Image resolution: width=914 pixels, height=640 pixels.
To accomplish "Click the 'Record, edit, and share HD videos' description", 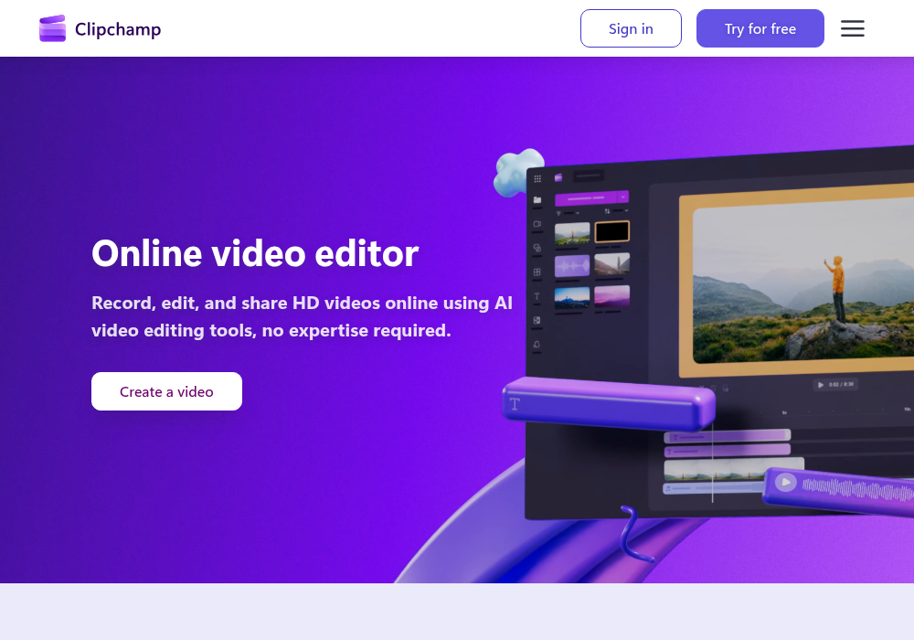I will [302, 316].
